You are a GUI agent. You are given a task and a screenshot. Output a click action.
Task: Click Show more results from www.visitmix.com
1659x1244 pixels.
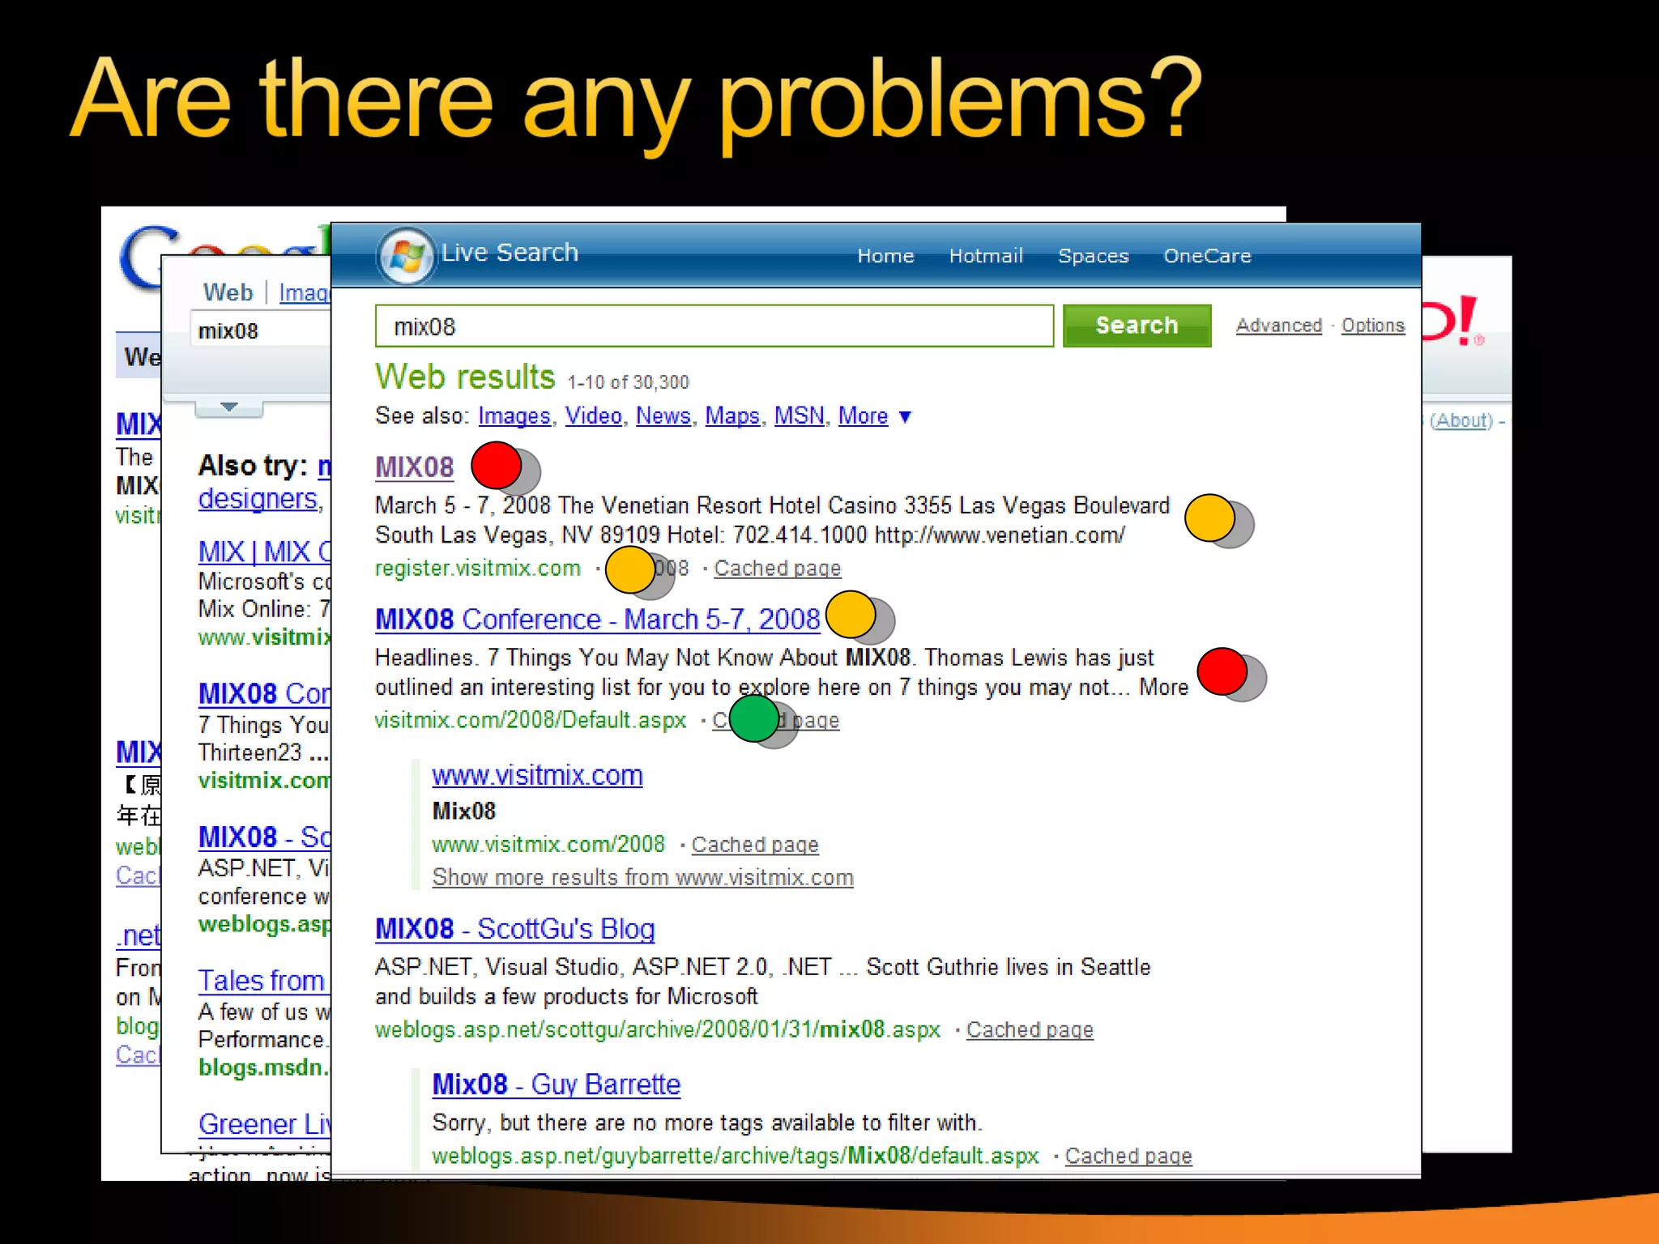642,878
